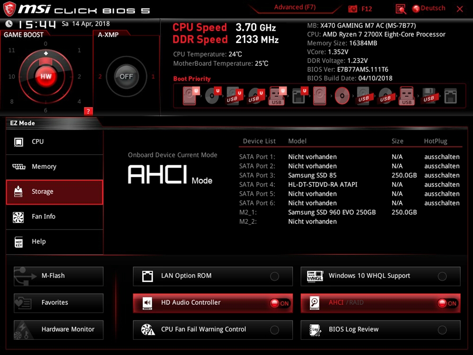This screenshot has width=473, height=355.
Task: Click the 'Samsung SSD 85' model entry
Action: [312, 176]
